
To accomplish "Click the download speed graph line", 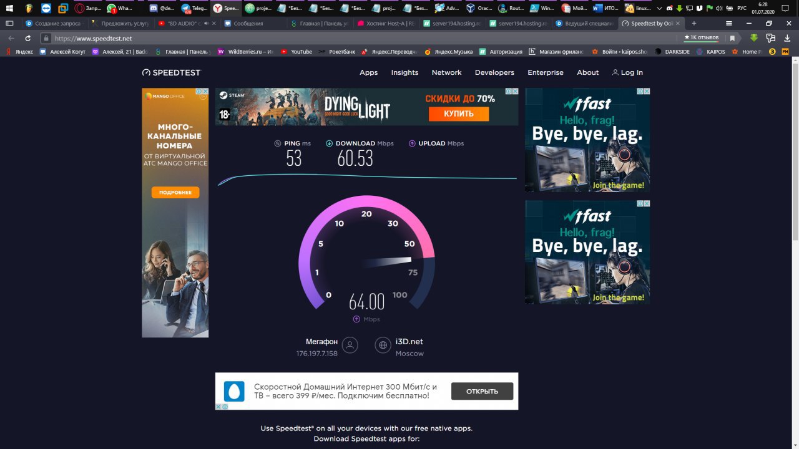I will [x=367, y=178].
